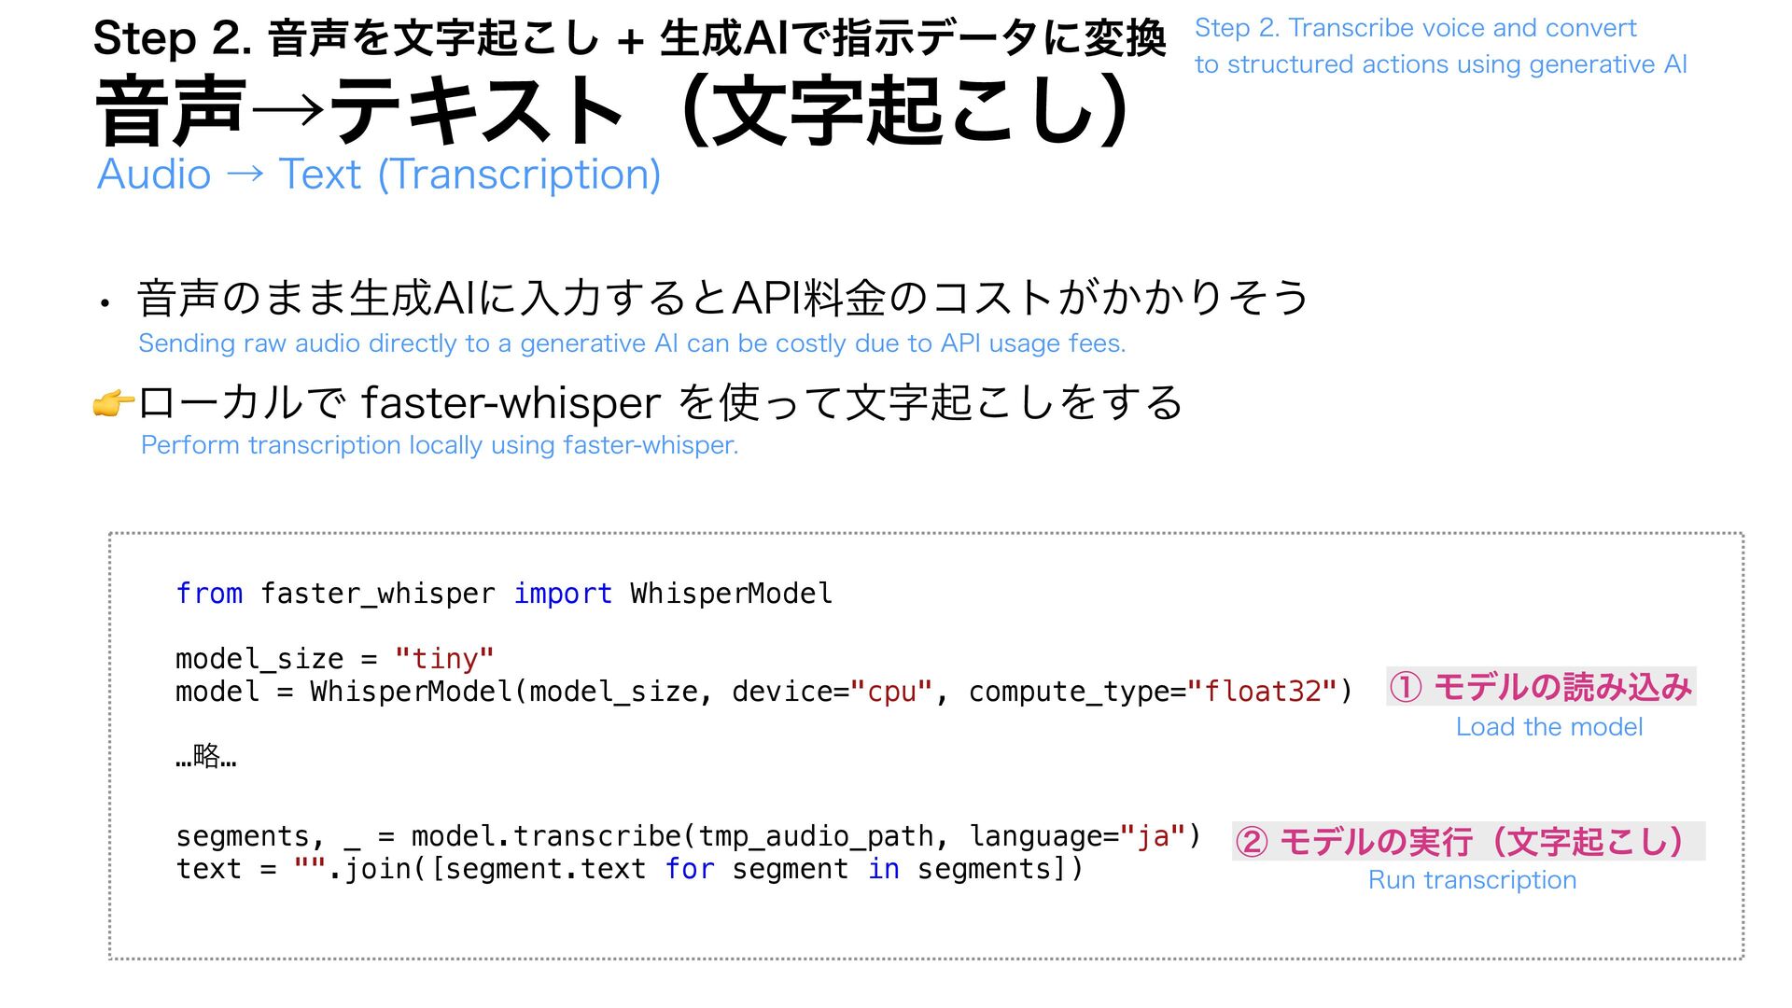Click 'faster-whisper' in the Japanese sentence
Image resolution: width=1792 pixels, height=1008 pixels.
(x=511, y=404)
